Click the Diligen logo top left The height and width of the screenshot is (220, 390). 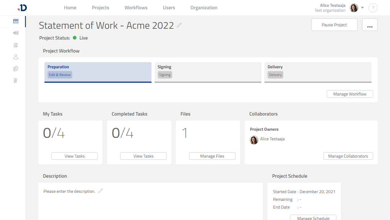[x=21, y=7]
